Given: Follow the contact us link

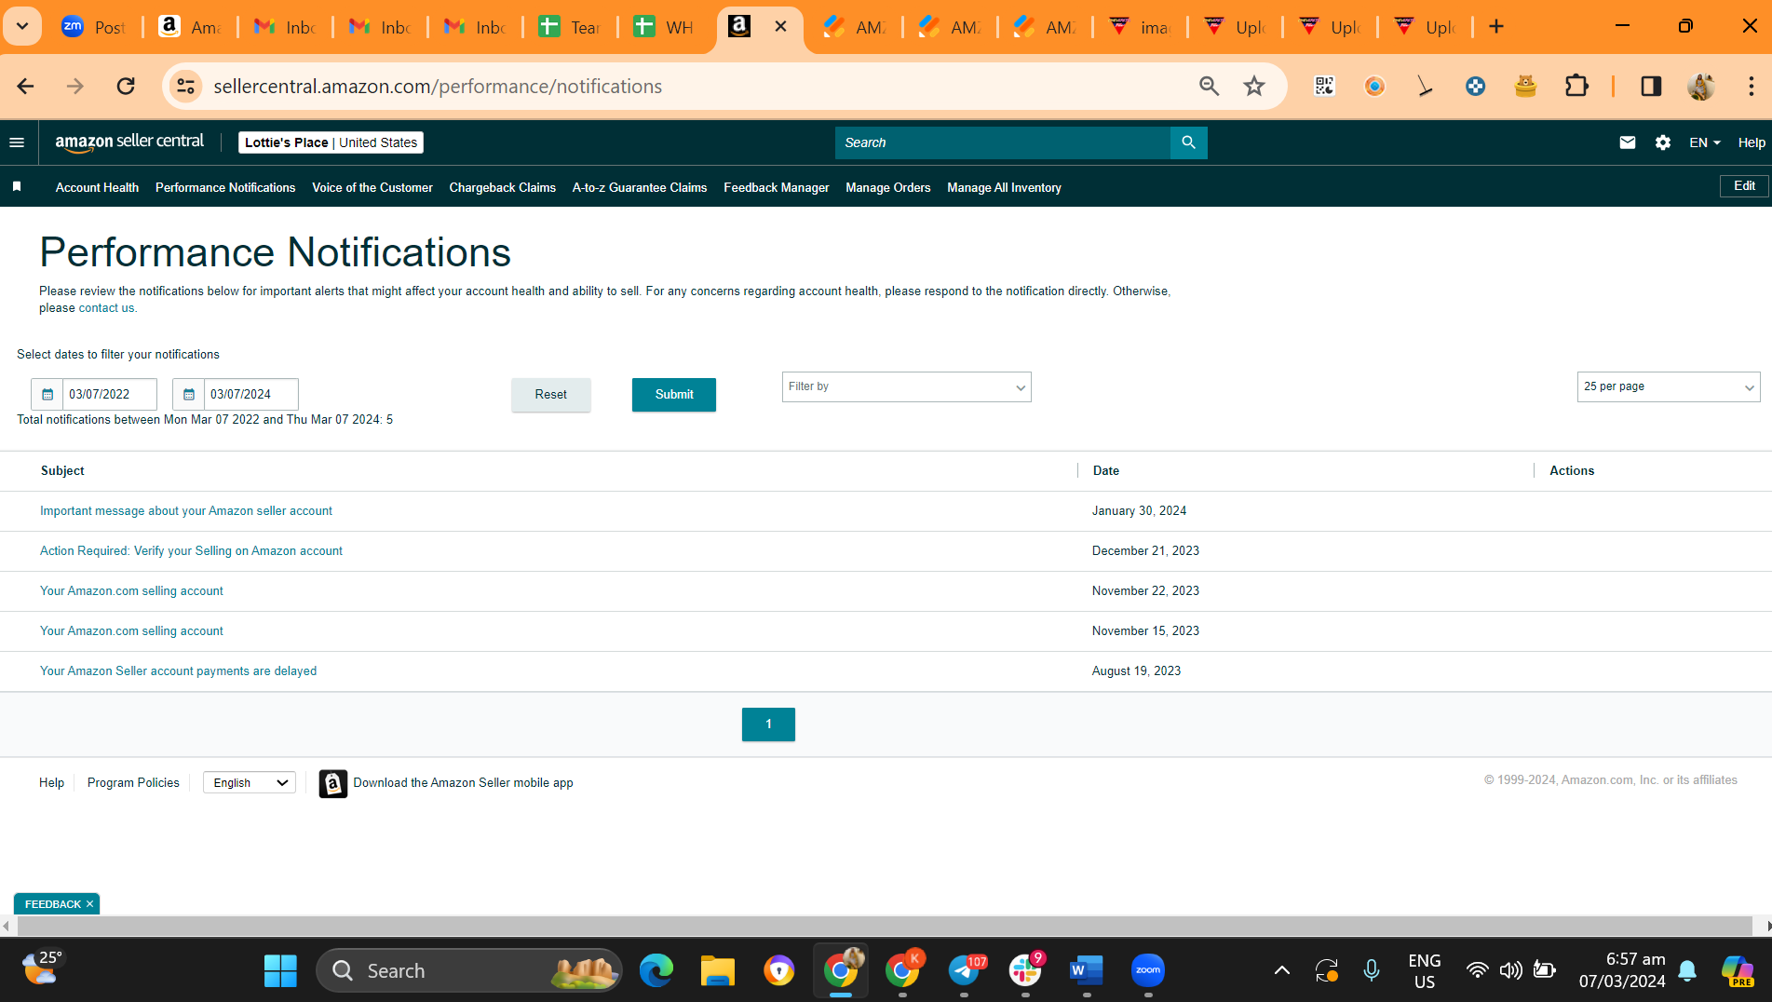Looking at the screenshot, I should (x=106, y=308).
